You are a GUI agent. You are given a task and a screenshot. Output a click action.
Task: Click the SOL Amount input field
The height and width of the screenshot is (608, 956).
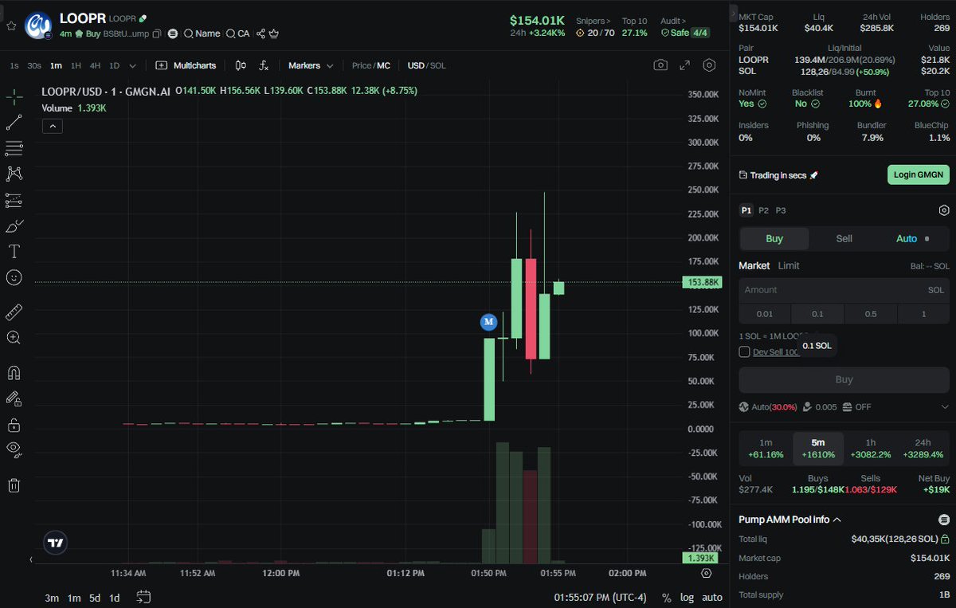844,290
